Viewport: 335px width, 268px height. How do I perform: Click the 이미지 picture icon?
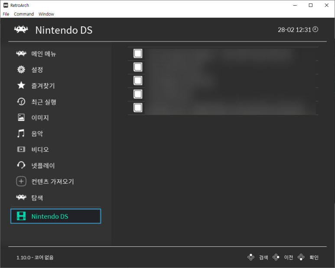[21, 118]
